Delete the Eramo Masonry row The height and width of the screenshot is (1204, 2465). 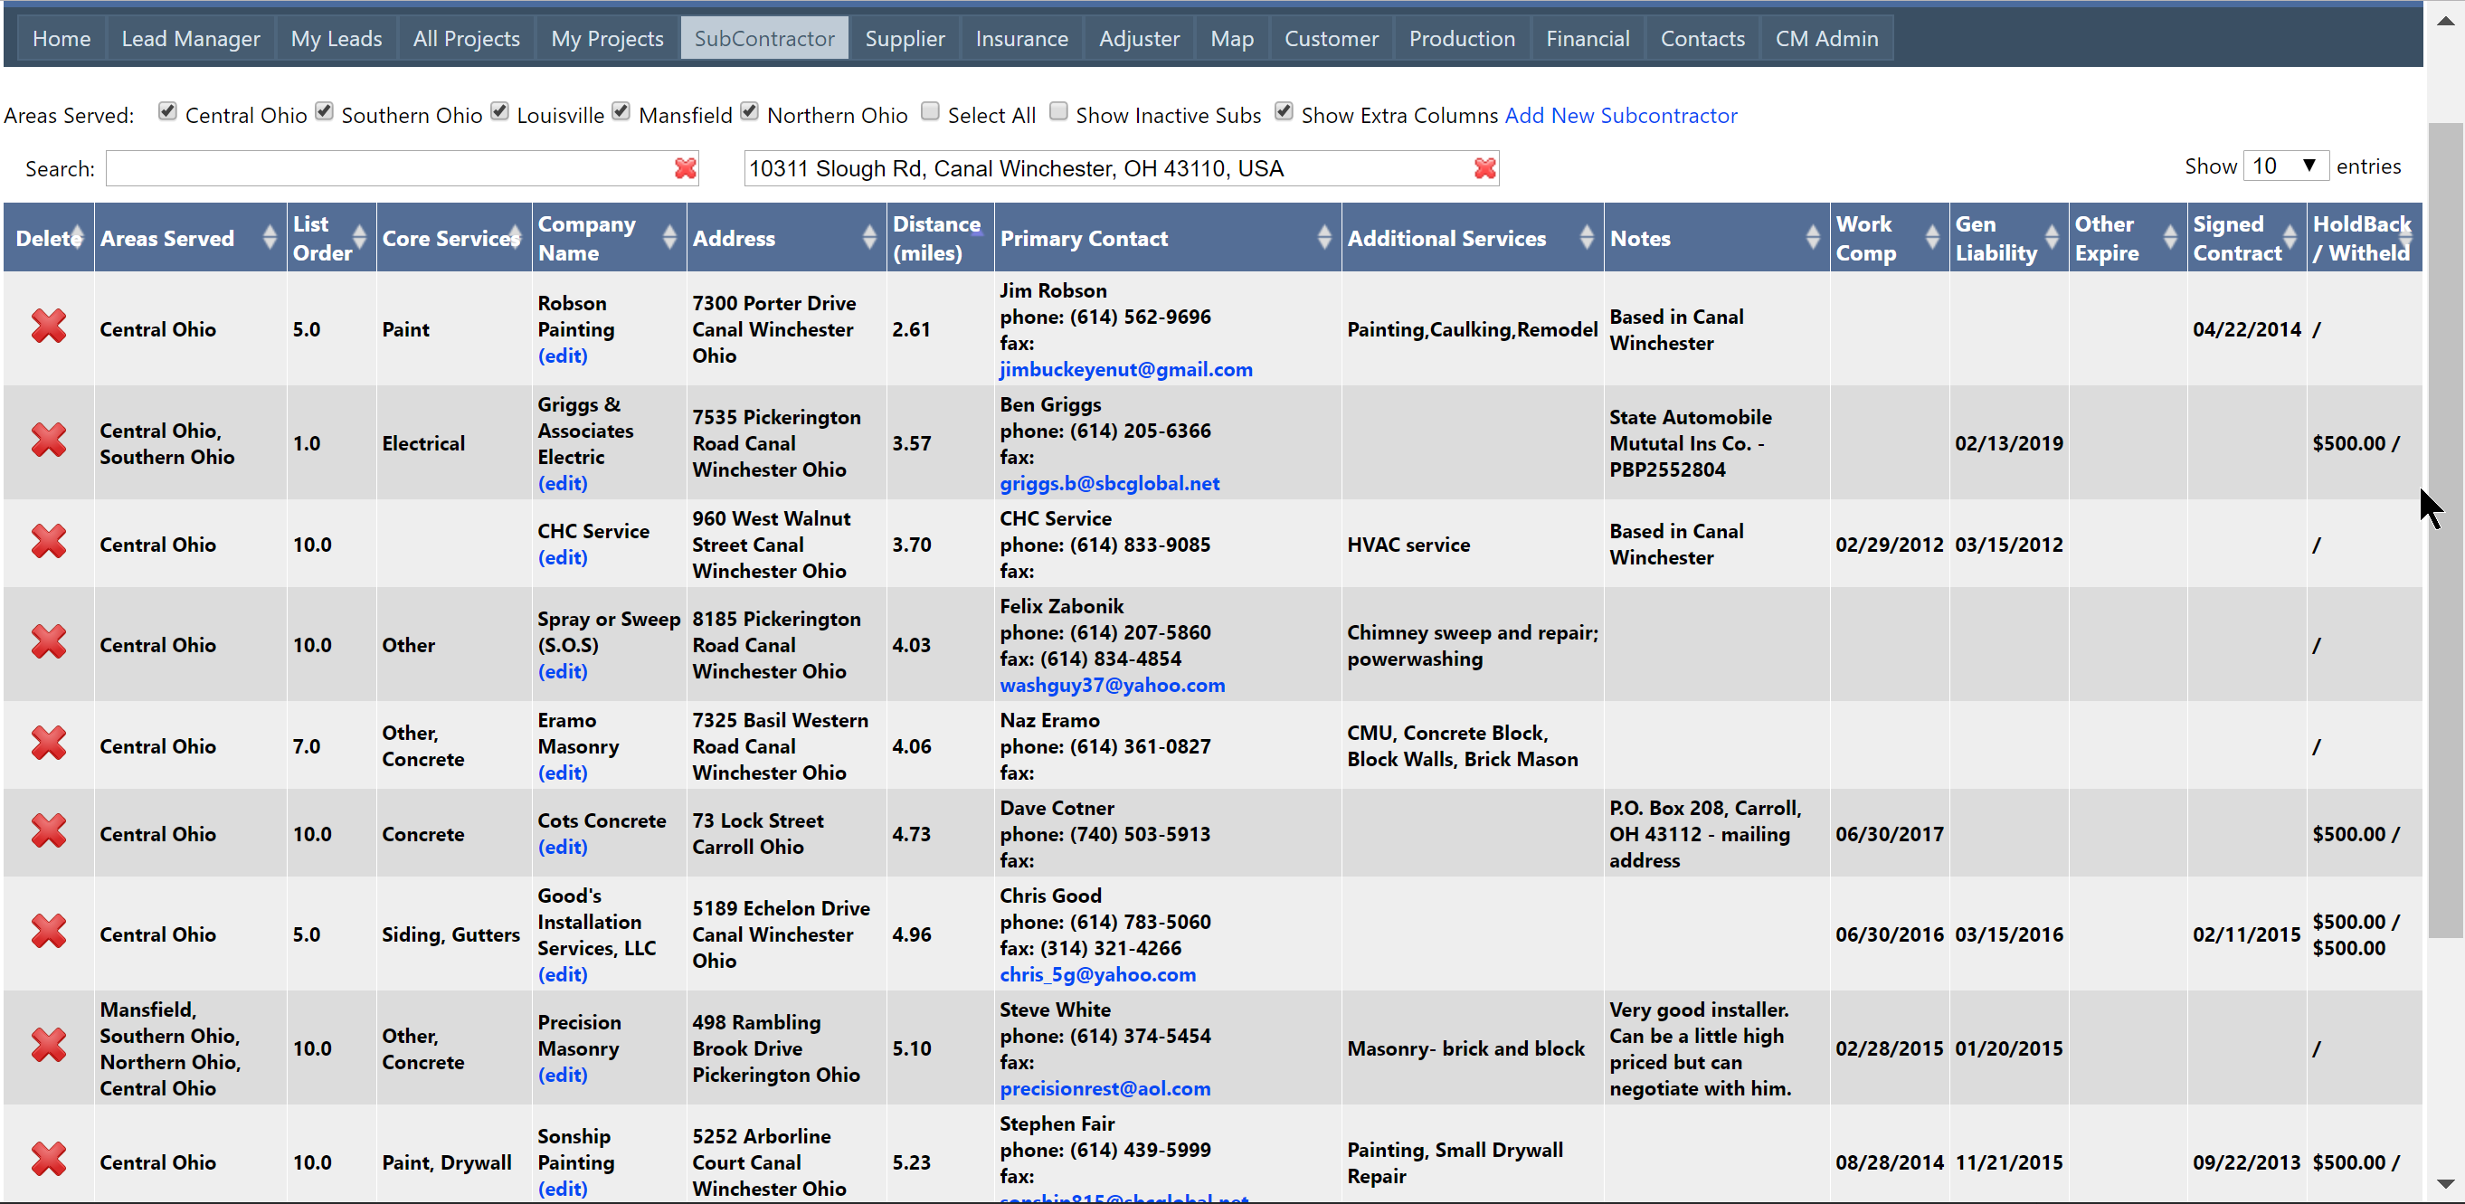coord(49,744)
